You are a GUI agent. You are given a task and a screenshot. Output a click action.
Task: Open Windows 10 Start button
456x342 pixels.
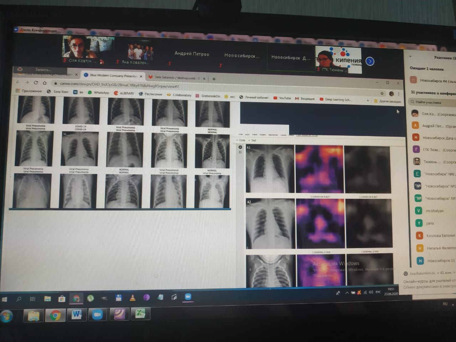(x=5, y=299)
